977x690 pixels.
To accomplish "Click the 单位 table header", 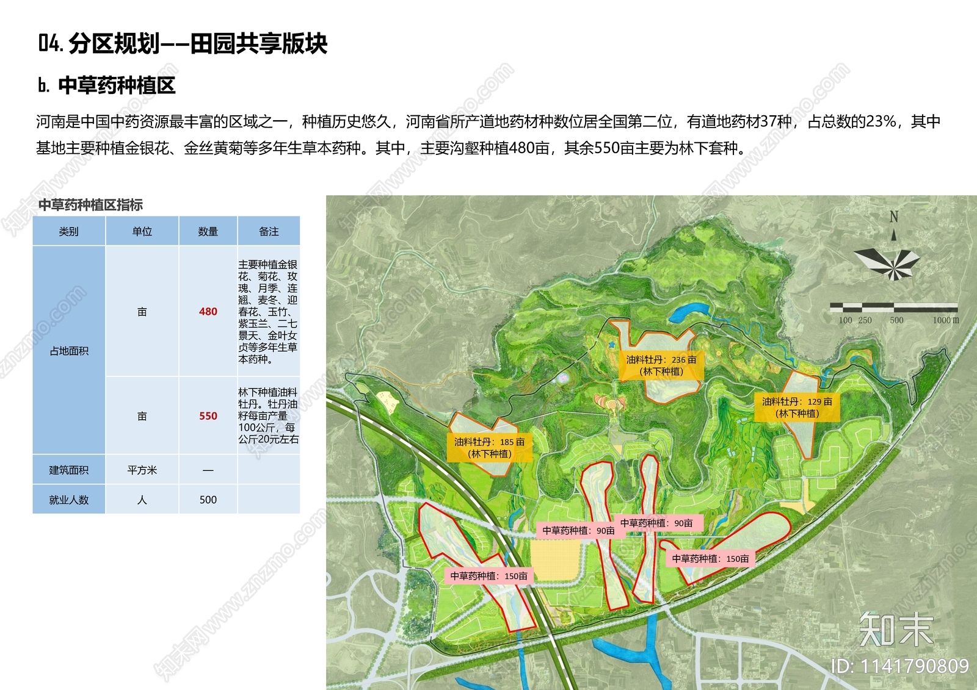I will tap(142, 231).
